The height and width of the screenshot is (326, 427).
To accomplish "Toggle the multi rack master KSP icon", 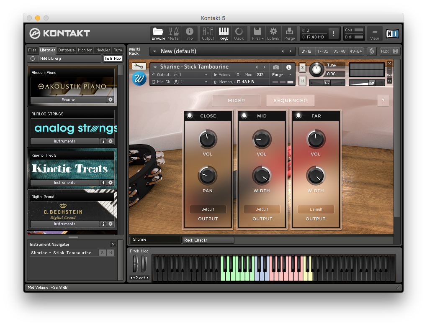I will (x=372, y=51).
